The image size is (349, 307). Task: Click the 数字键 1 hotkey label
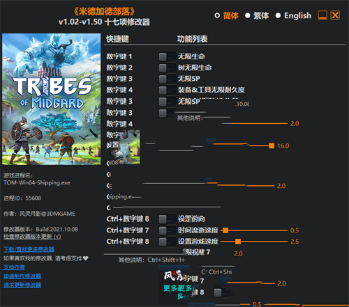click(x=119, y=56)
